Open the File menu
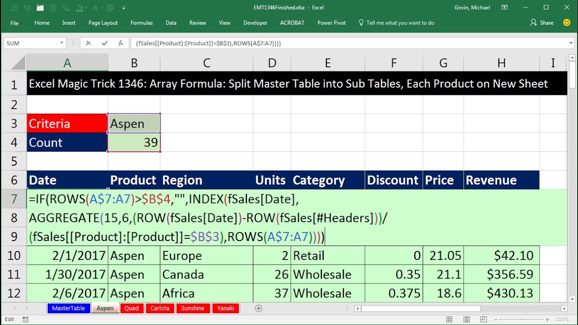The height and width of the screenshot is (325, 578). [14, 23]
